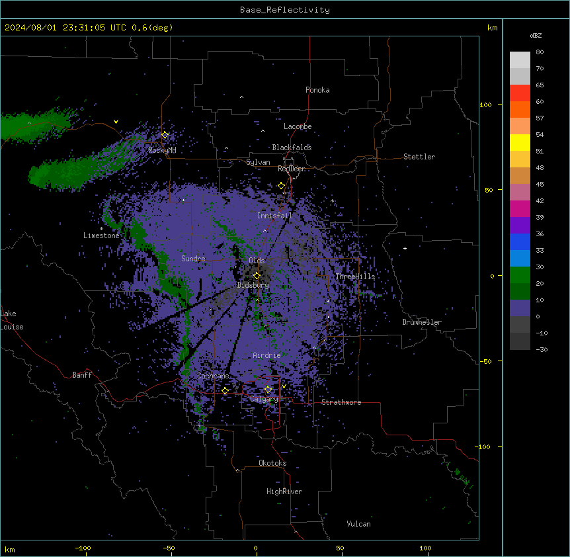The image size is (570, 557).
Task: Click the -50 tick on the bottom axis
Action: pos(169,548)
